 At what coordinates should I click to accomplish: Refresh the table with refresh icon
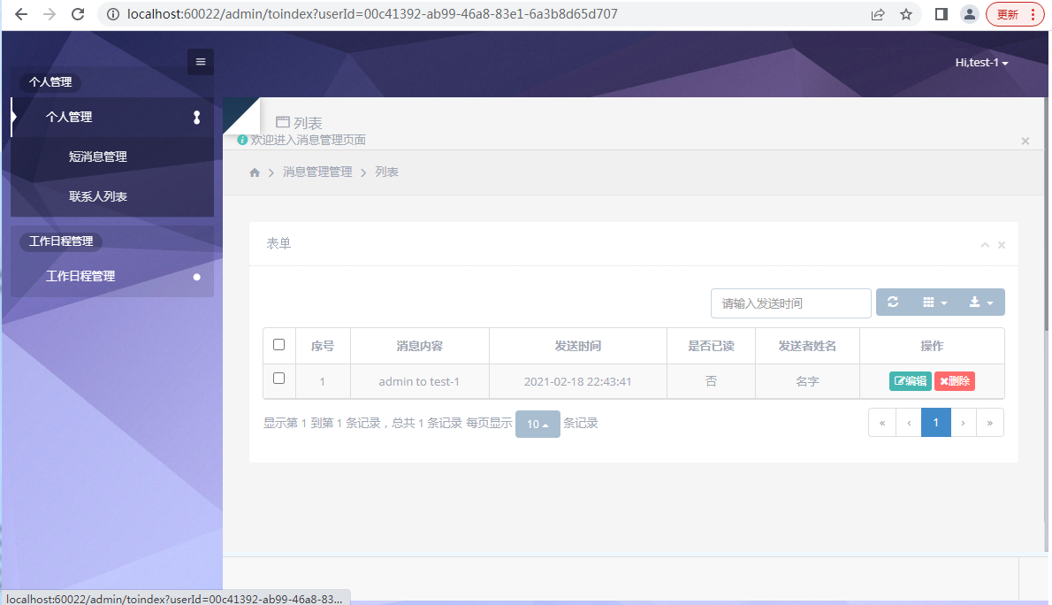pyautogui.click(x=893, y=302)
